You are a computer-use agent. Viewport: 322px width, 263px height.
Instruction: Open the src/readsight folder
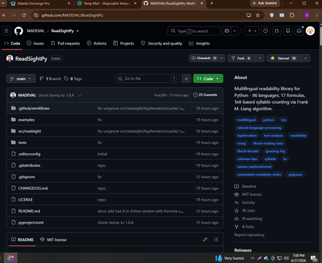pyautogui.click(x=30, y=131)
